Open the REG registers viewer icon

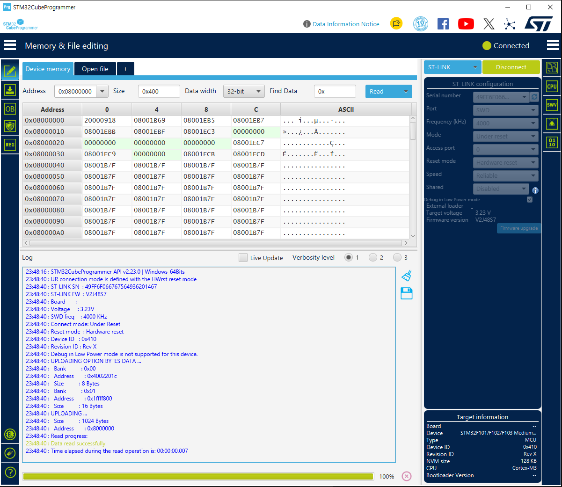10,145
